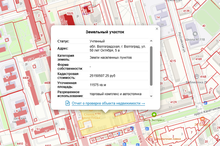The width and height of the screenshot is (220, 146).
Task: Select the Школа № 118 school icon
Action: click(195, 34)
